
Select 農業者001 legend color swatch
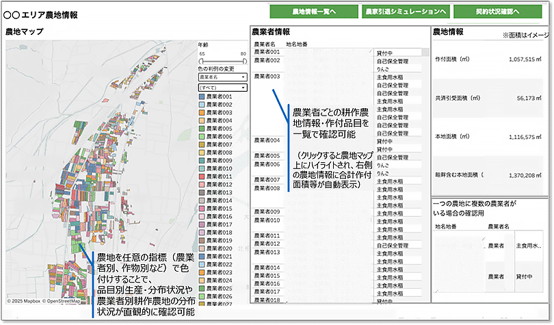[201, 97]
